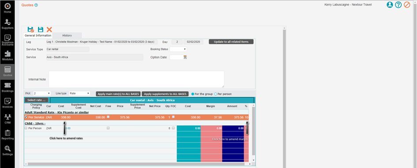Tick the FOC checkbox in Per Person row
Viewport: 417px width, 168px height.
click(x=173, y=128)
